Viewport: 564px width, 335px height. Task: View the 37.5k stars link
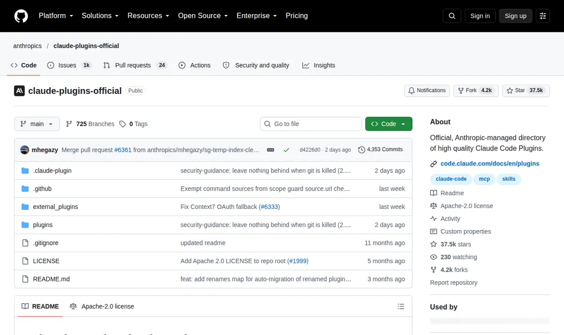click(x=450, y=244)
